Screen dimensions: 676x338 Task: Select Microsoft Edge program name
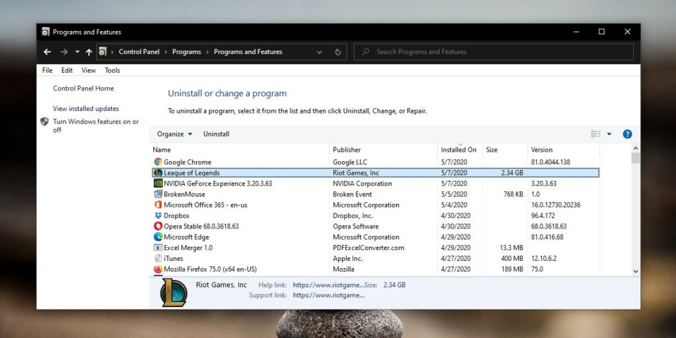tap(186, 237)
